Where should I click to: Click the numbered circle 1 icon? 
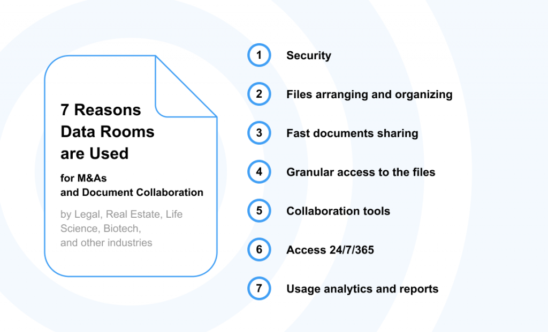click(259, 55)
